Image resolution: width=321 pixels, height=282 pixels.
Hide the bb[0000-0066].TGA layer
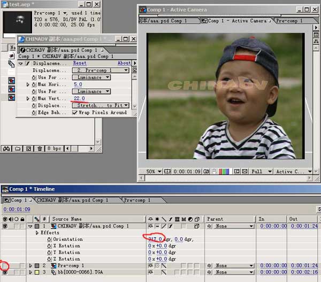click(5, 272)
